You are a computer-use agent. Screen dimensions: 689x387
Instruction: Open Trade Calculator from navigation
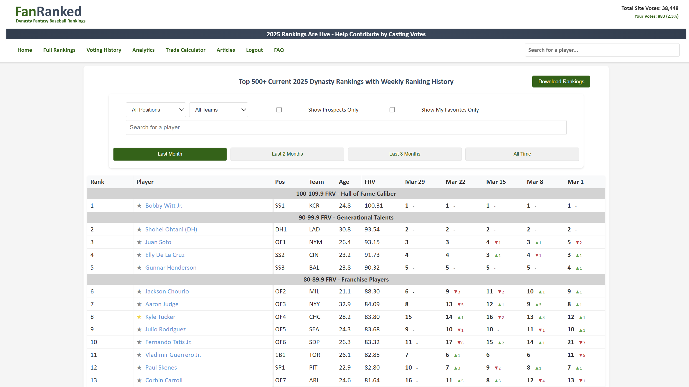[185, 50]
